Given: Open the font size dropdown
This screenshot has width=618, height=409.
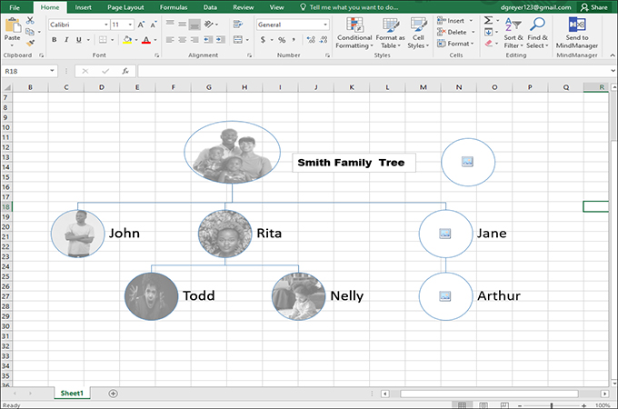Looking at the screenshot, I should (130, 25).
